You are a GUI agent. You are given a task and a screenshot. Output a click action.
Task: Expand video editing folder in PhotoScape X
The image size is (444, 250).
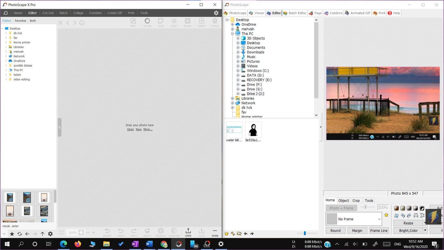[6, 79]
